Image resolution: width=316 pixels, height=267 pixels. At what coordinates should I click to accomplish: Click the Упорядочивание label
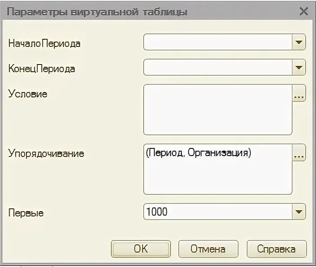click(x=46, y=153)
